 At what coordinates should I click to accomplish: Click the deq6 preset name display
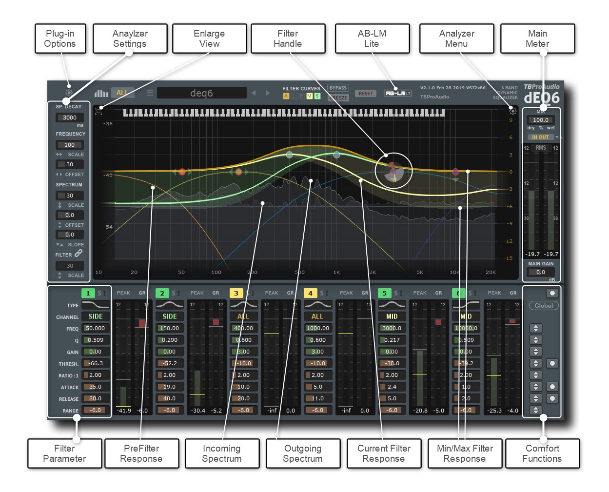[x=201, y=93]
